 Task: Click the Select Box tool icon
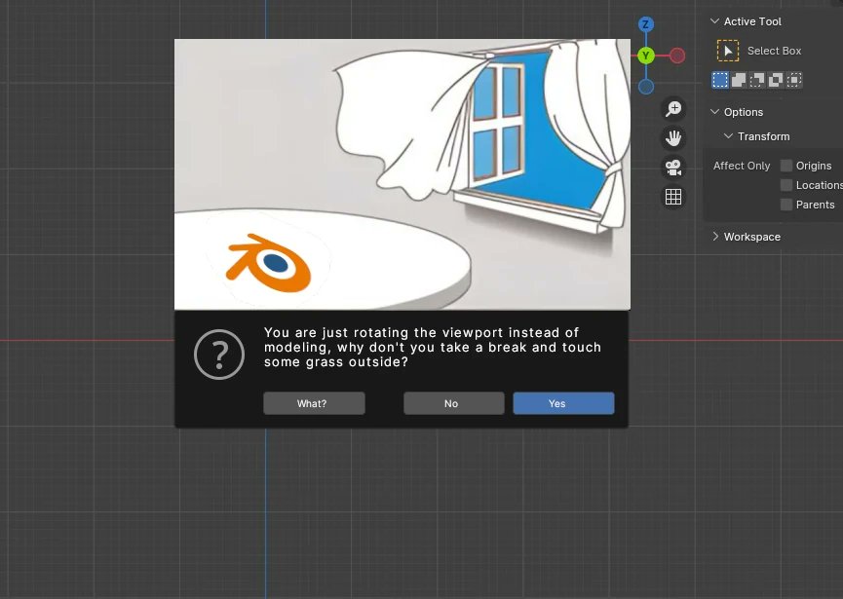[x=727, y=51]
